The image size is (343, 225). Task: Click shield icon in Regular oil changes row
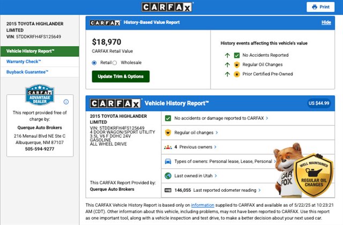168,132
